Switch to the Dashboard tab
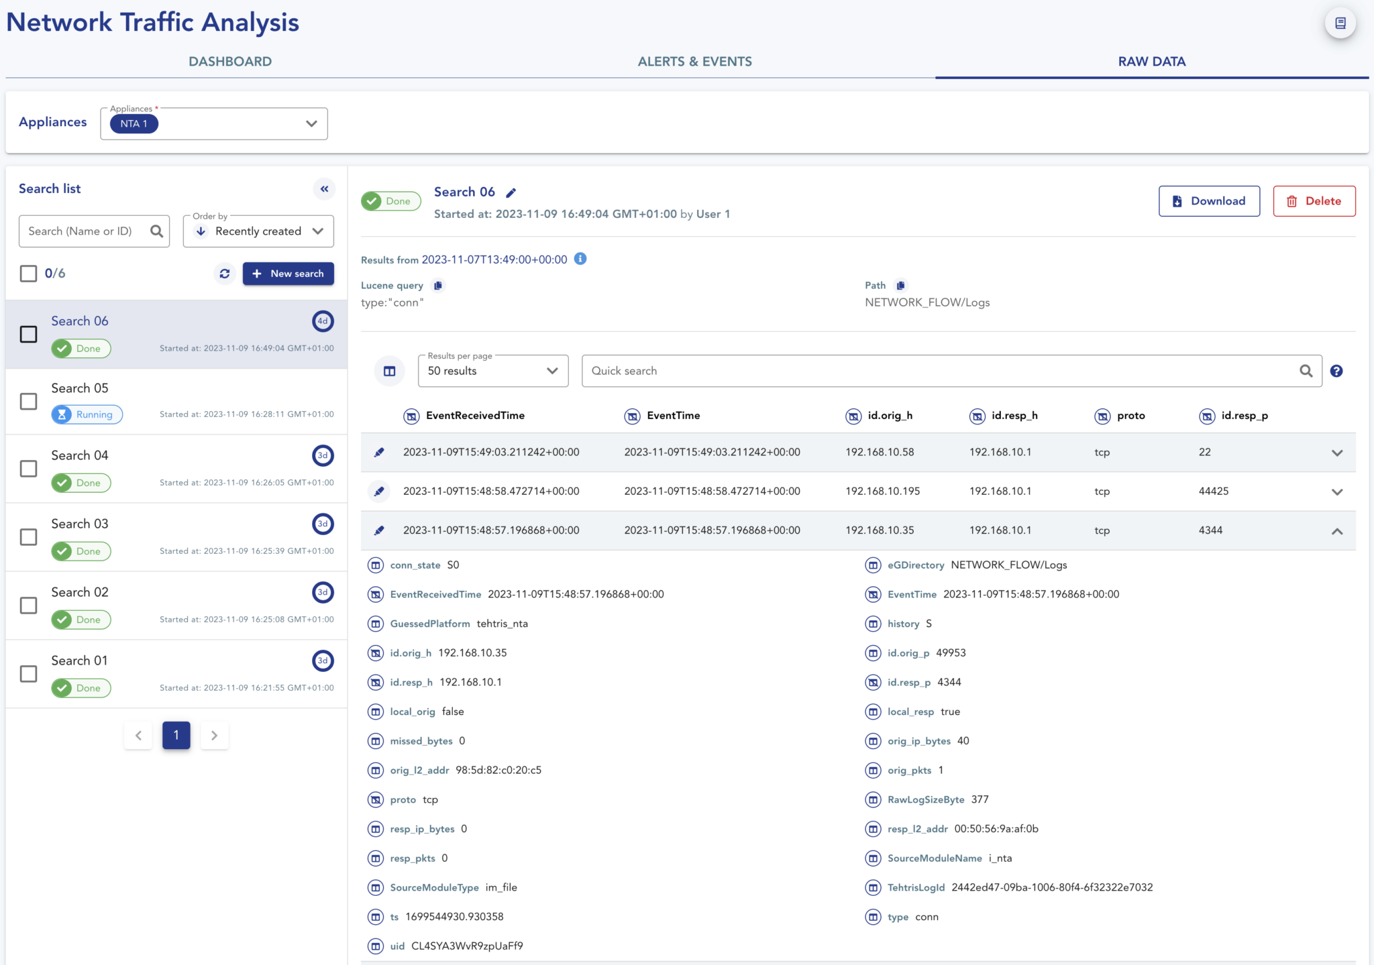The height and width of the screenshot is (965, 1374). tap(230, 61)
